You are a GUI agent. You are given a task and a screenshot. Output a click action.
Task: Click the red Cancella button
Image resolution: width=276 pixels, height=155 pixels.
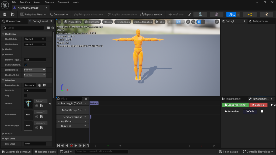(x=258, y=105)
